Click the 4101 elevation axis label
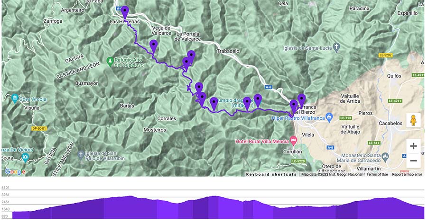This screenshot has width=427, height=224. coord(5,188)
